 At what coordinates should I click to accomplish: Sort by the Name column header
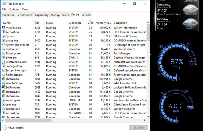17,23
